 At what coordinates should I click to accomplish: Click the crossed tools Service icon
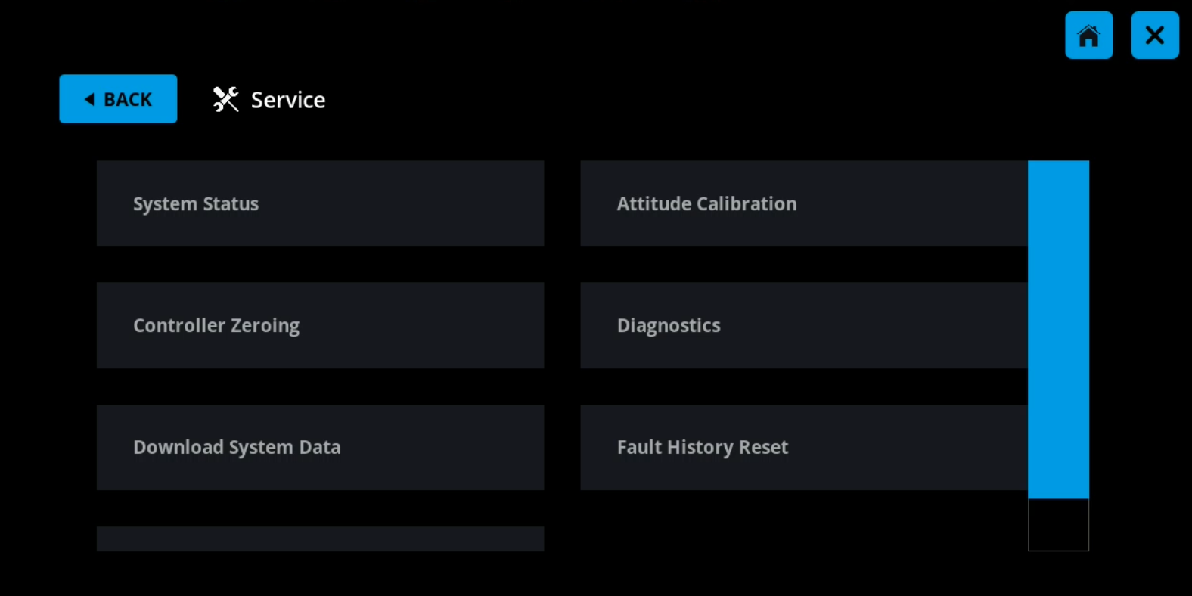click(225, 99)
